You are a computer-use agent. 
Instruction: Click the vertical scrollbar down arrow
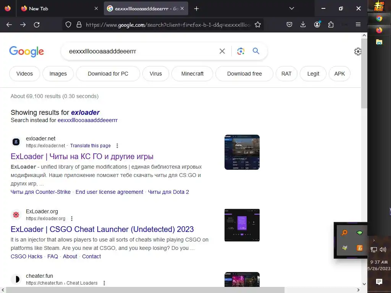tap(364, 284)
